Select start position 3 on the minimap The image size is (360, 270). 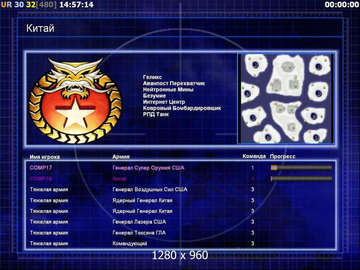[319, 93]
